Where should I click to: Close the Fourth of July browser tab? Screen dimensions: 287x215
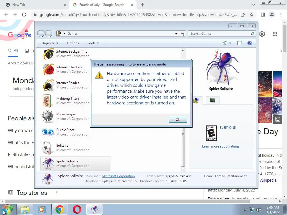(x=132, y=5)
